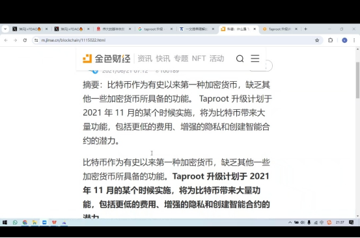Image resolution: width=360 pixels, height=238 pixels.
Task: Bookmark this page with the star icon
Action: (x=317, y=40)
